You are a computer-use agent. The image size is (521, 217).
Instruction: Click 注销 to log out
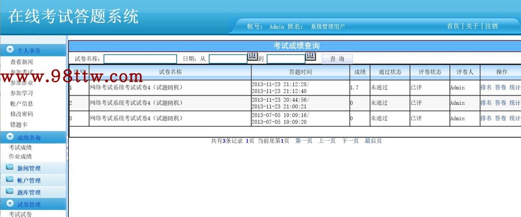pyautogui.click(x=491, y=26)
